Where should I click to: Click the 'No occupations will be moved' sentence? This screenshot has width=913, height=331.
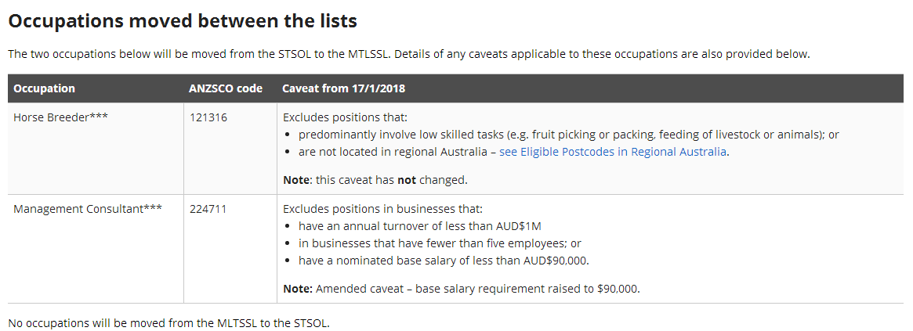(x=168, y=322)
